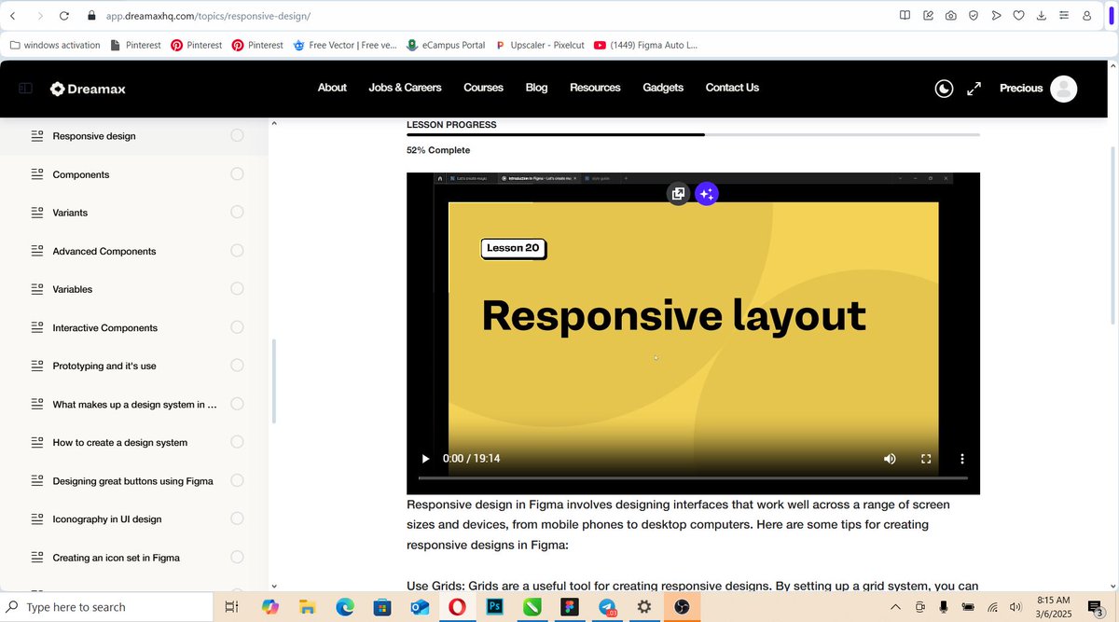Navigate to the Blog page

536,88
